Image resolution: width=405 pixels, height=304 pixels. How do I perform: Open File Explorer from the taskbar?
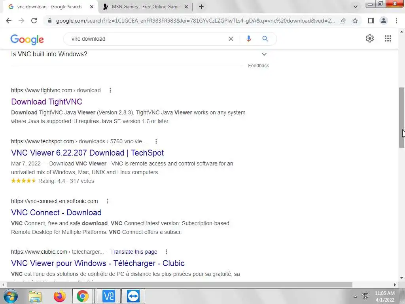pyautogui.click(x=35, y=296)
